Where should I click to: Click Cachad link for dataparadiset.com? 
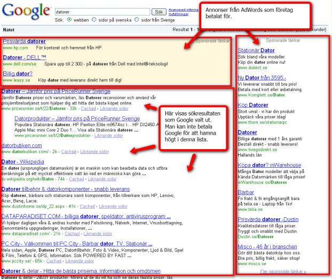click(x=72, y=234)
